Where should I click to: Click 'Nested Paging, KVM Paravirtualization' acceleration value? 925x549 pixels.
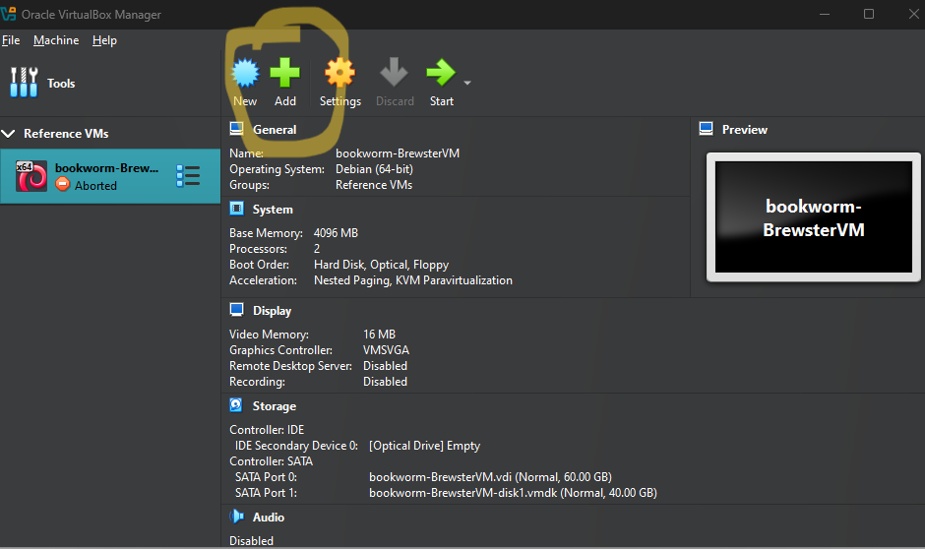413,280
